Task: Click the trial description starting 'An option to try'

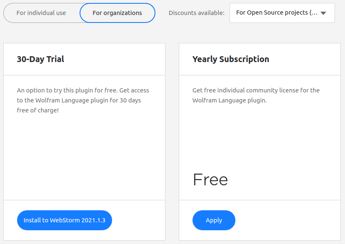Action: 83,90
